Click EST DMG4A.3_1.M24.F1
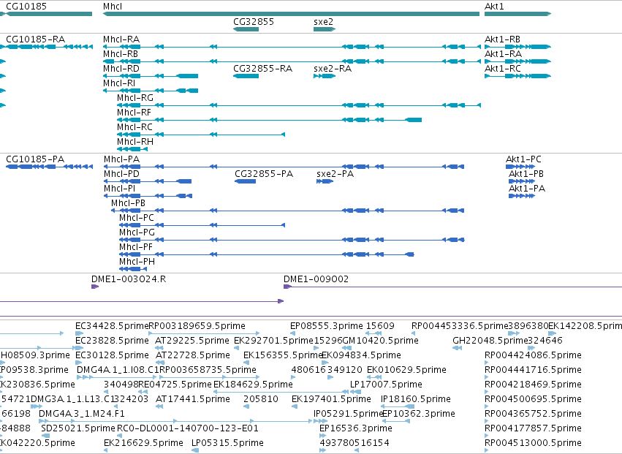The height and width of the screenshot is (454, 622). (x=175, y=421)
